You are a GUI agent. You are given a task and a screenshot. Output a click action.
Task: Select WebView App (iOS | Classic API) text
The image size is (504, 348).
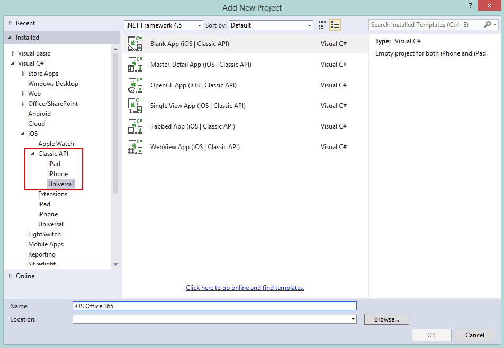(195, 146)
